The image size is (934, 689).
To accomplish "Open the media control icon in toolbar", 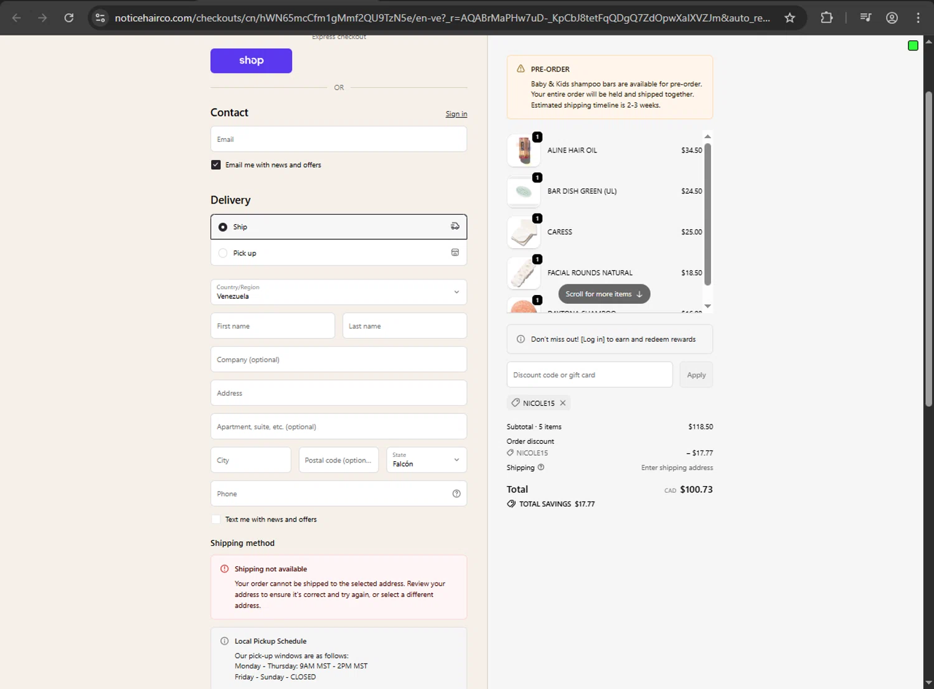I will pos(866,17).
